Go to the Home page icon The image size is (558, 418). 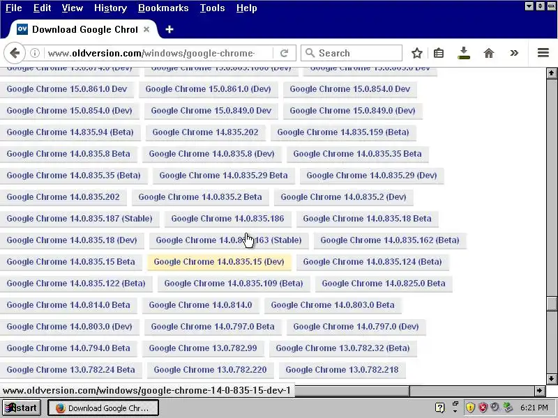(x=489, y=53)
